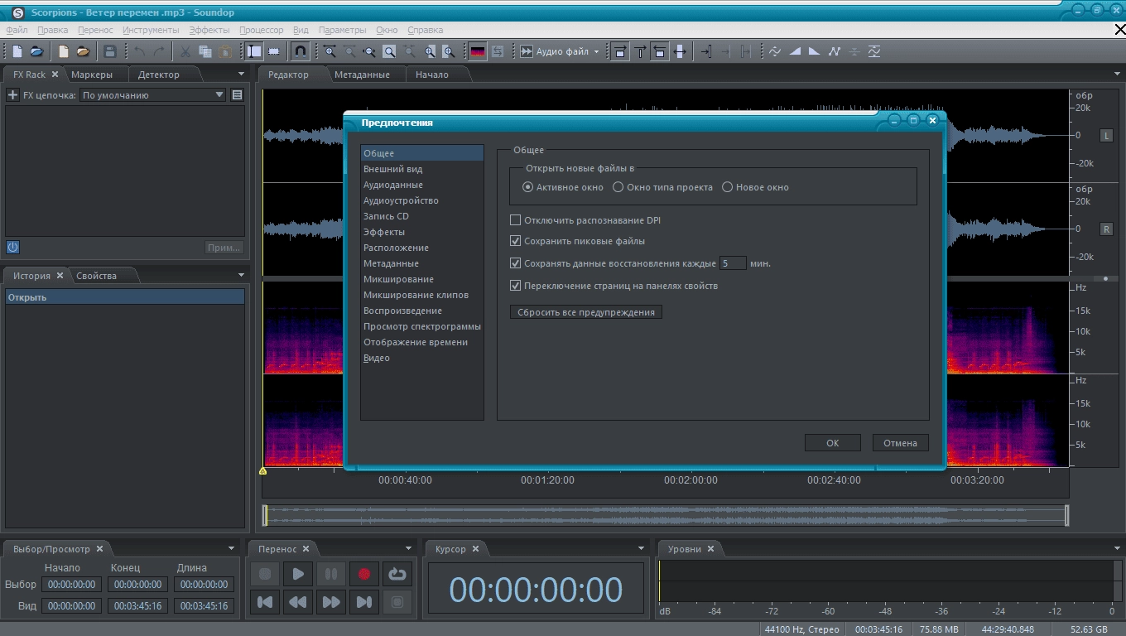Click the fade in ramp icon
Image resolution: width=1126 pixels, height=636 pixels.
coord(795,51)
